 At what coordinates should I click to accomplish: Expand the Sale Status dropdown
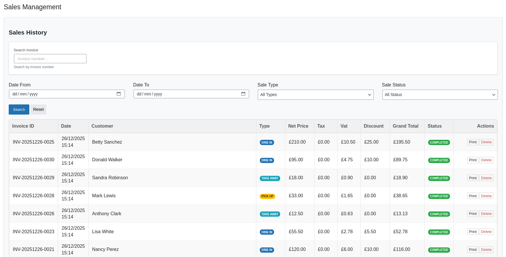[x=440, y=95]
